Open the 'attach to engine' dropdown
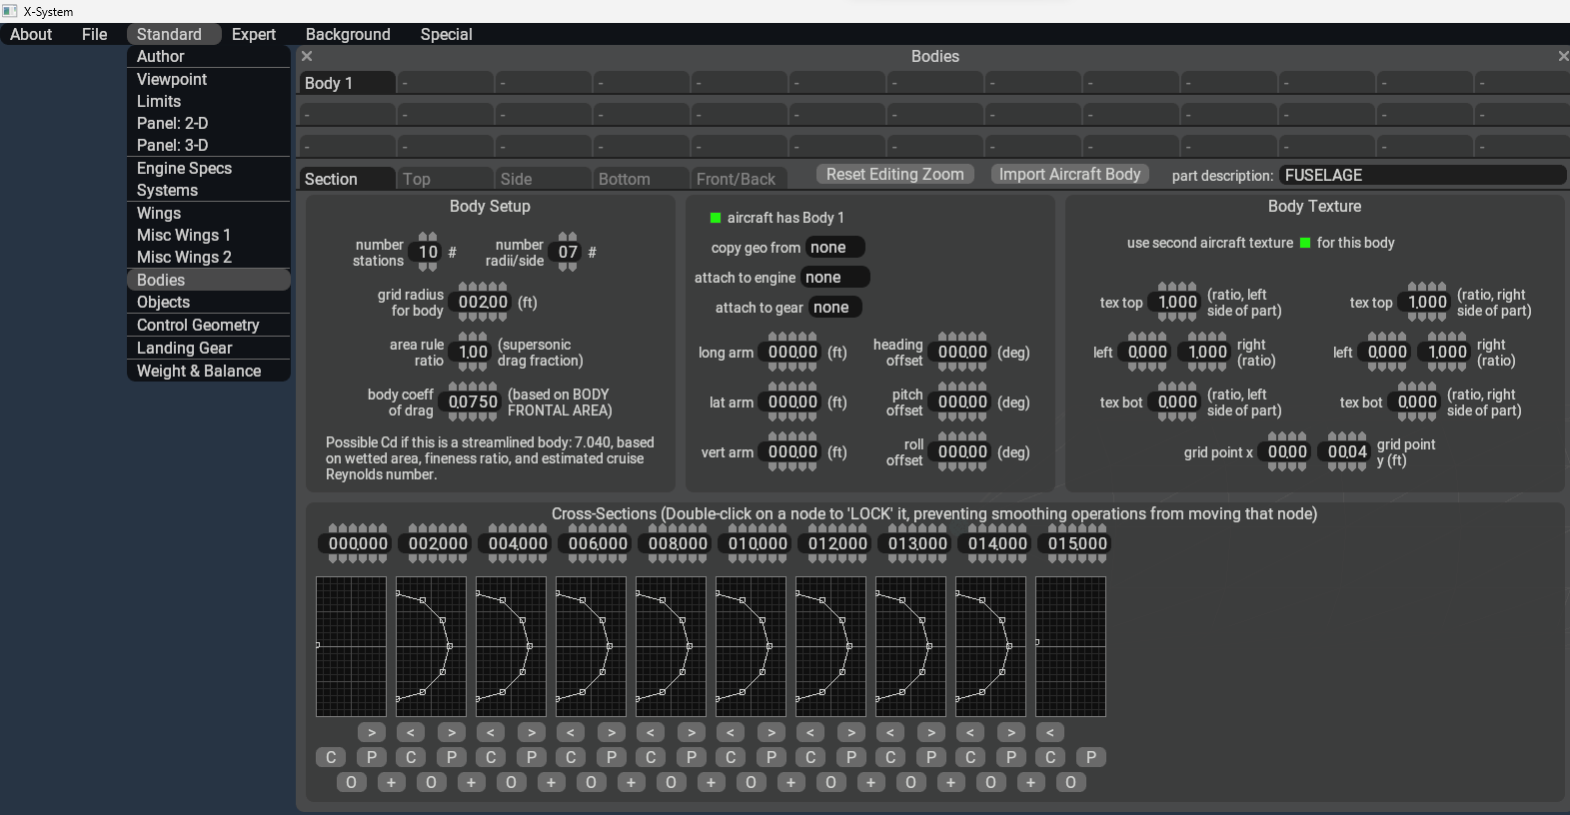The height and width of the screenshot is (815, 1570). tap(834, 278)
